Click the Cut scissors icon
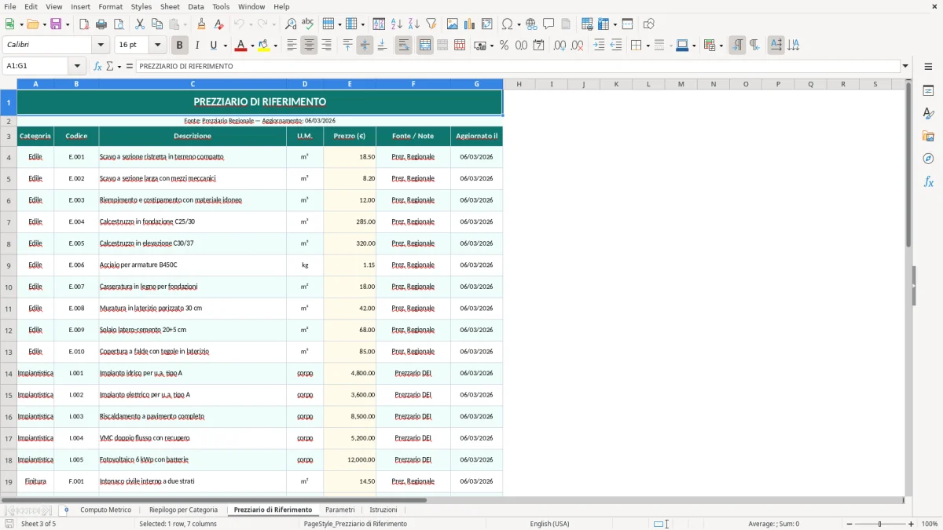The height and width of the screenshot is (530, 943). [x=140, y=24]
